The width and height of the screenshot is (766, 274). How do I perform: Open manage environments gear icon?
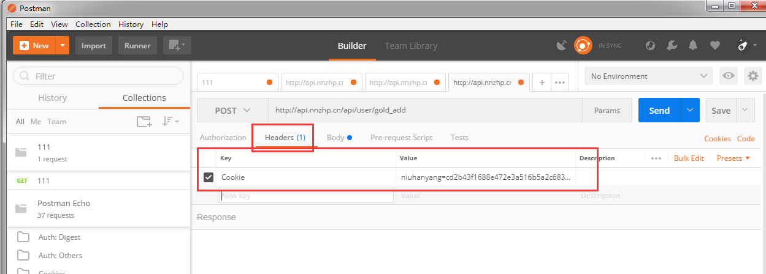(753, 76)
